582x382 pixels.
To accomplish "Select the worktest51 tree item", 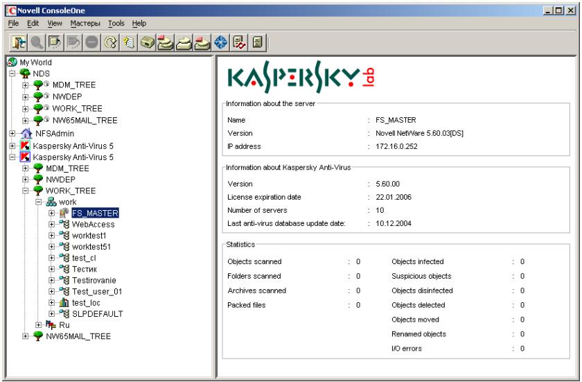I will click(91, 247).
